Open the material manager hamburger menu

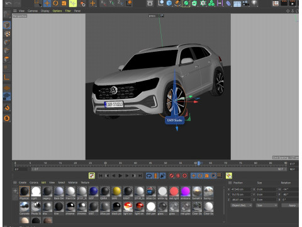click(x=15, y=182)
